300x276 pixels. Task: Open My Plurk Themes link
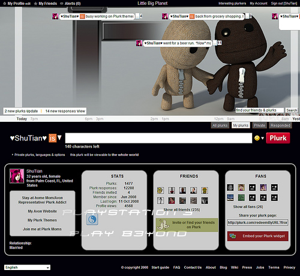pyautogui.click(x=42, y=220)
